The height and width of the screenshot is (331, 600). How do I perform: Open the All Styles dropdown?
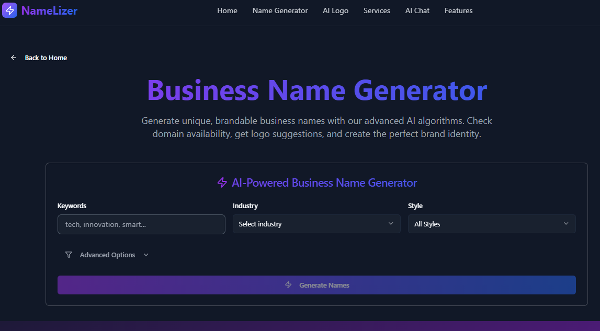coord(492,223)
